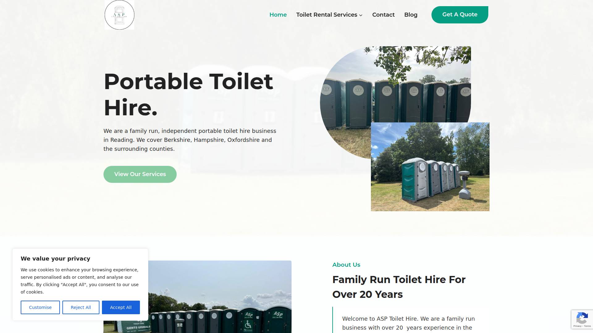
Task: Go to the Contact page
Action: click(383, 15)
